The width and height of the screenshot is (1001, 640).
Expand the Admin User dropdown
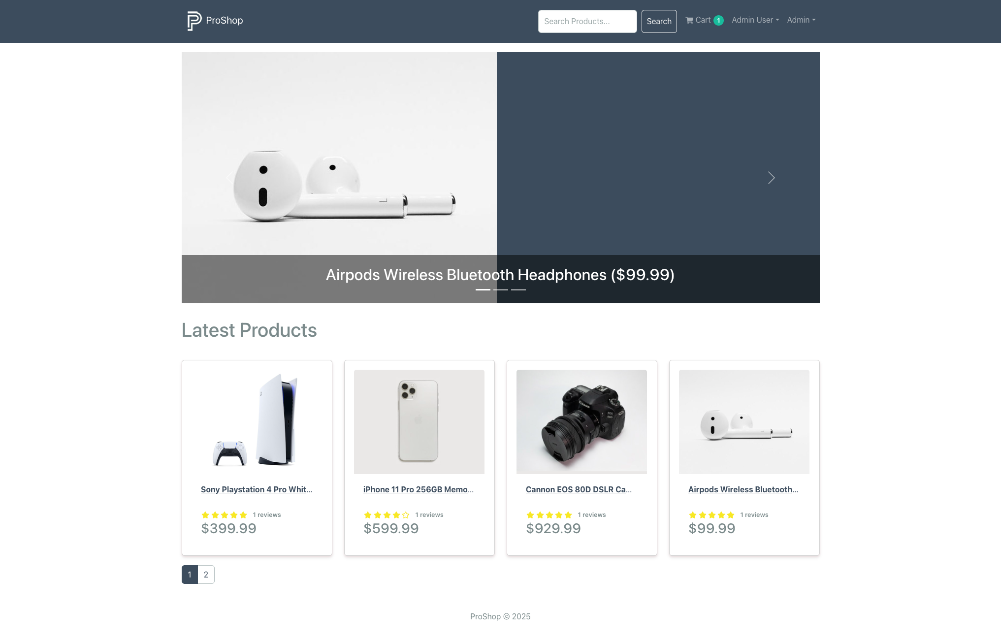point(755,20)
